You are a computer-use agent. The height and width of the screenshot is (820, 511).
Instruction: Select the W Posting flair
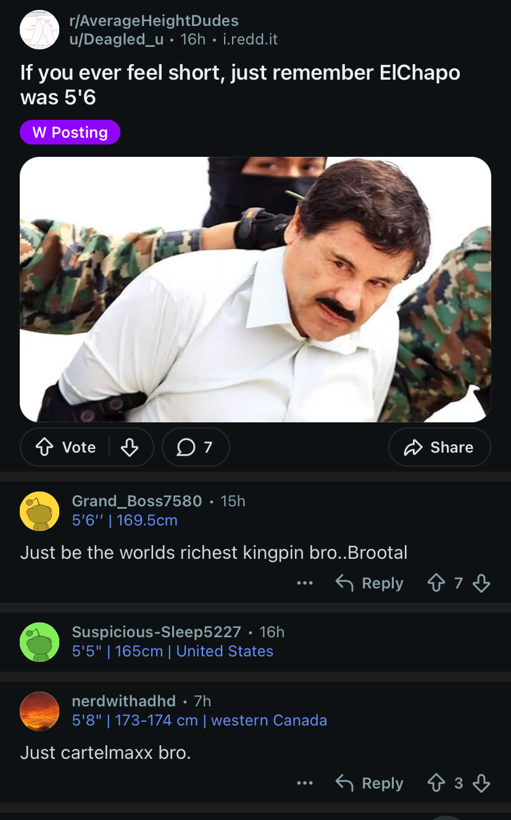pyautogui.click(x=70, y=132)
